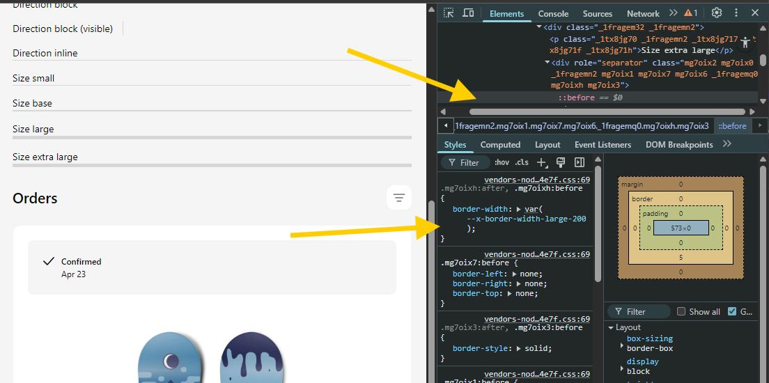Switch to the Elements tab
The width and height of the screenshot is (769, 383).
pos(506,14)
